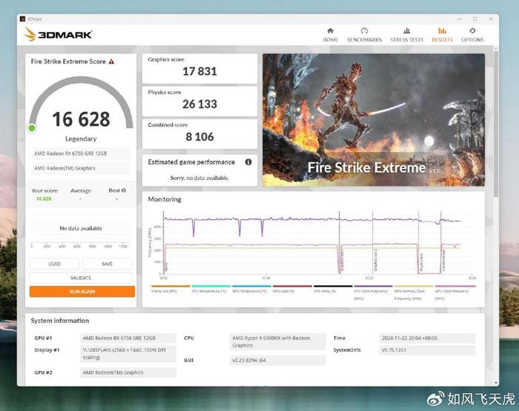Toggle the CPU Utility (%) legend line
Viewport: 519px width, 411px height.
(x=333, y=287)
